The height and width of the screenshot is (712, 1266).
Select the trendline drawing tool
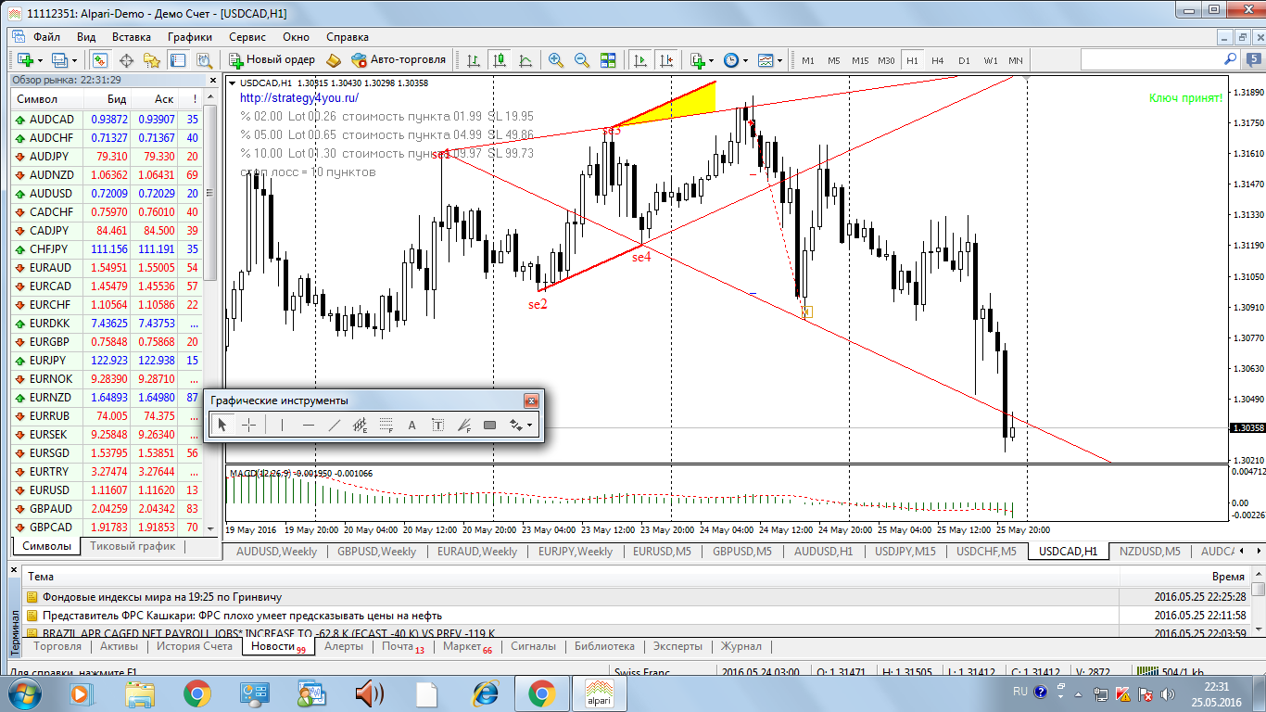[335, 426]
